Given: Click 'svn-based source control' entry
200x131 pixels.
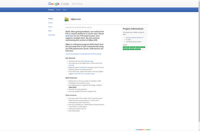Looking at the screenshot, I should click(x=134, y=42).
